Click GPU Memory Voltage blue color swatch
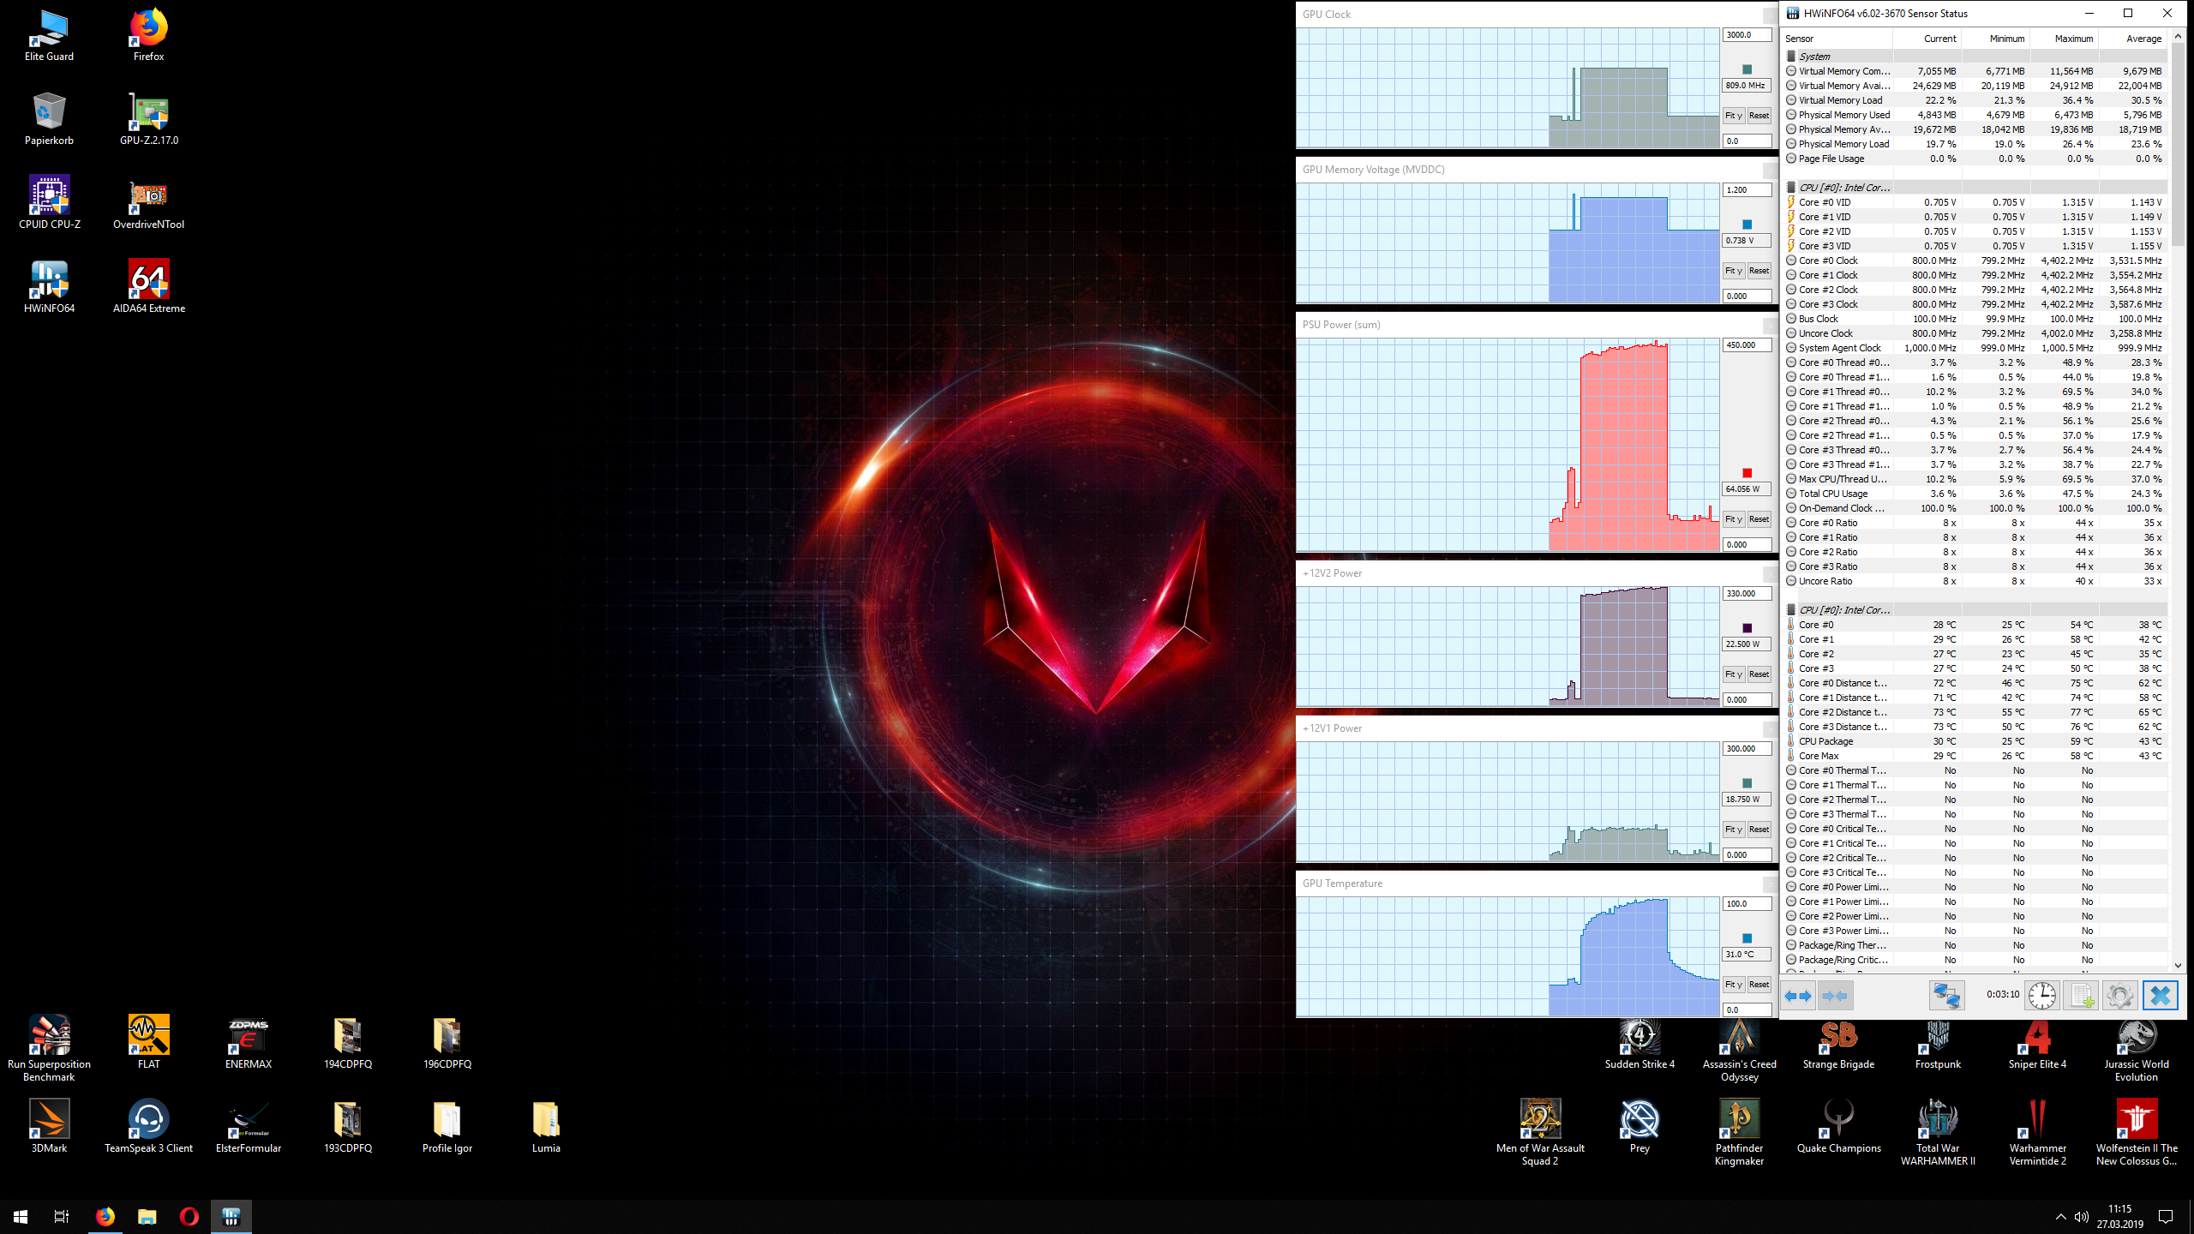 coord(1747,225)
